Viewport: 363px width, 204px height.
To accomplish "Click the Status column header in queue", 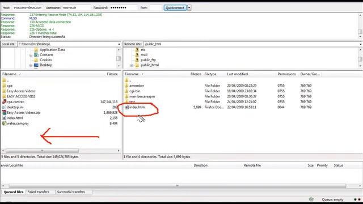I will coord(338,165).
